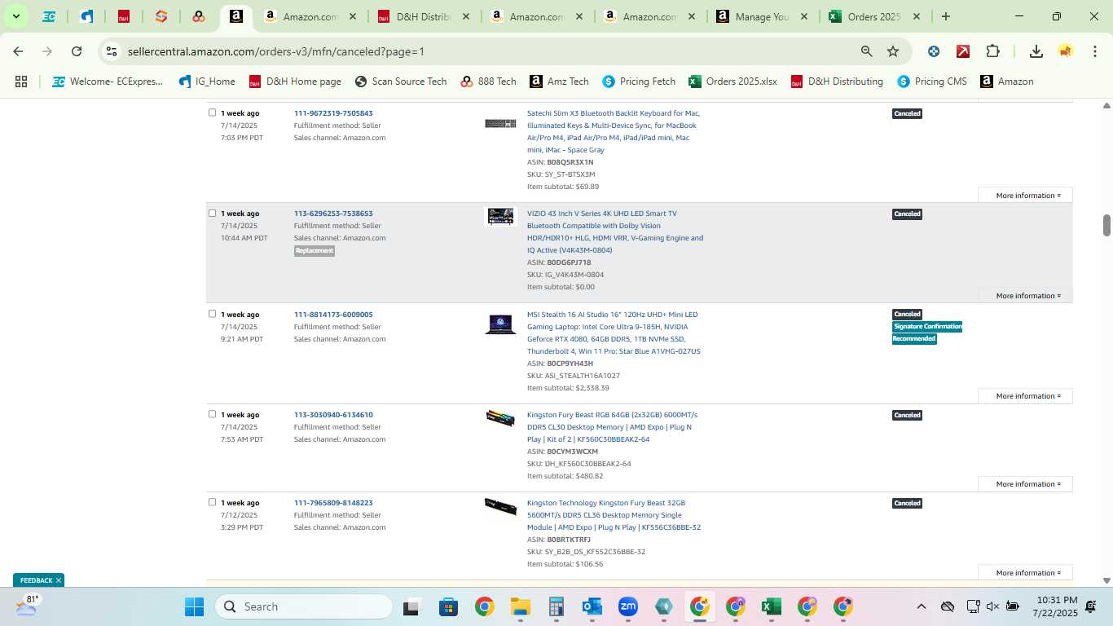Screen dimensions: 1113x626
Task: Expand More information for Kingston 32GB order
Action: (x=1025, y=573)
